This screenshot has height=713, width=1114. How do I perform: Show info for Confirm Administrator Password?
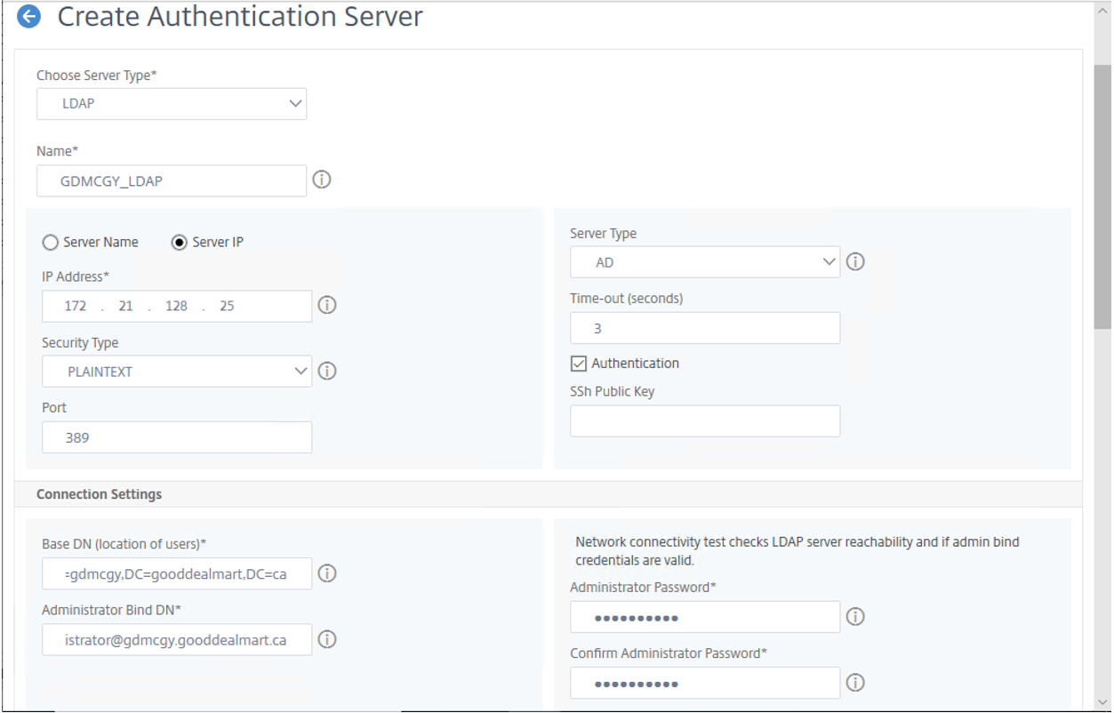855,682
